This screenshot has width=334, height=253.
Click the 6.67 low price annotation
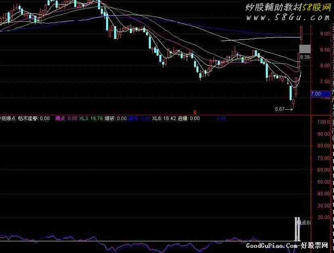coord(280,109)
